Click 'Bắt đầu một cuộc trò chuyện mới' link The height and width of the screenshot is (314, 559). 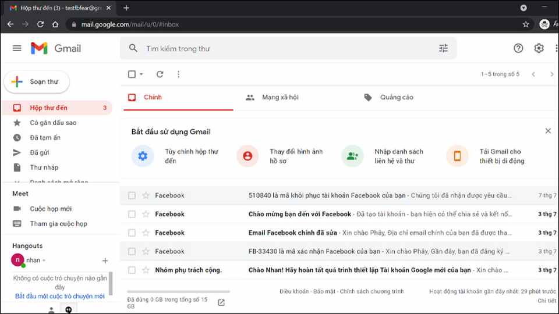pos(60,296)
